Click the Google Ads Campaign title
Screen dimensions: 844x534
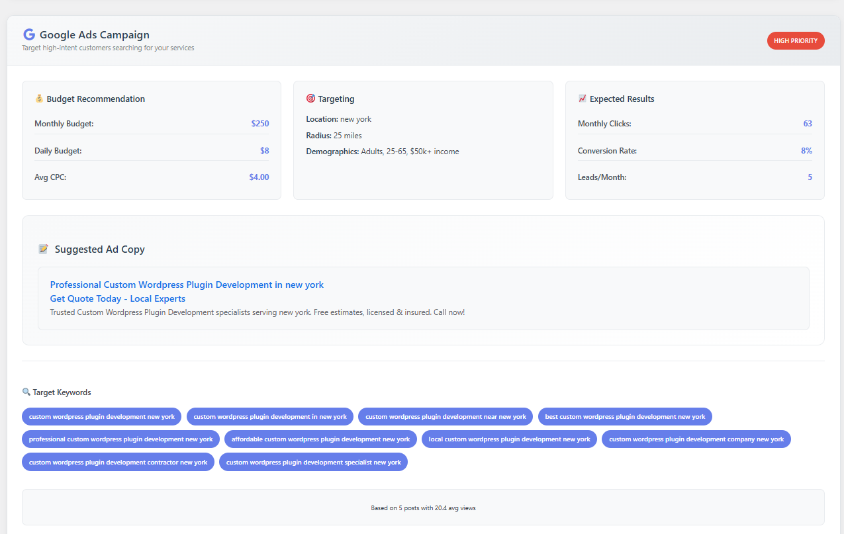pyautogui.click(x=95, y=34)
